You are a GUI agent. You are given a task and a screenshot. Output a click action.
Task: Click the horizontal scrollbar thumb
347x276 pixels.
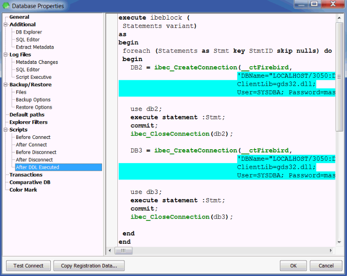coord(123,250)
